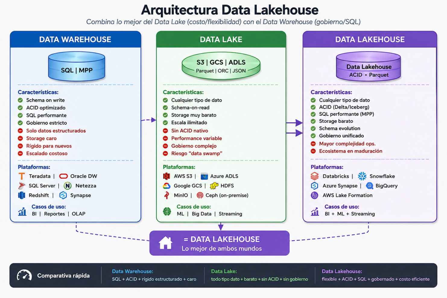Click the Oracle DW red oval icon
Image resolution: width=447 pixels, height=298 pixels.
[x=63, y=176]
